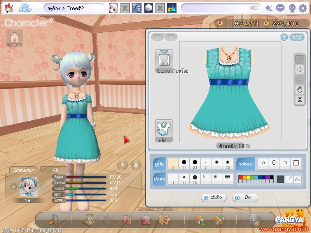Select the horizontal lines pattern pen
Image resolution: width=311 pixels, height=233 pixels.
(227, 179)
